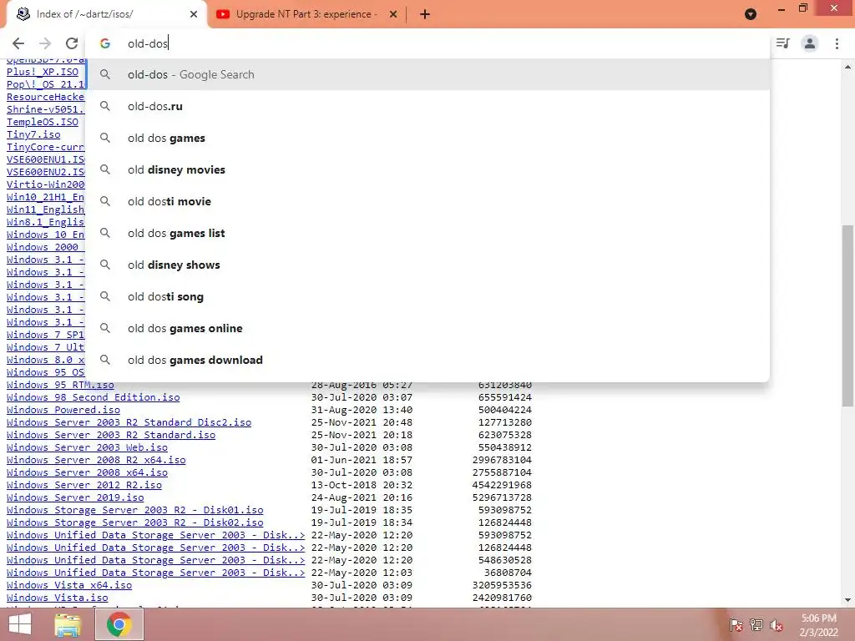
Task: Open the Windows Start button
Action: coord(20,624)
